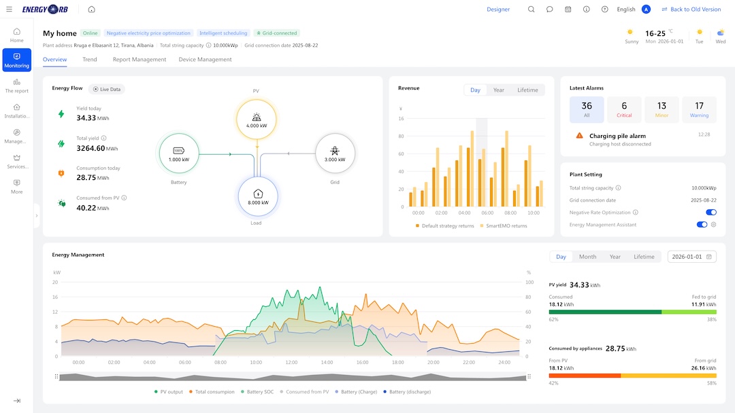Click the help question mark icon
The image size is (735, 413).
(605, 10)
